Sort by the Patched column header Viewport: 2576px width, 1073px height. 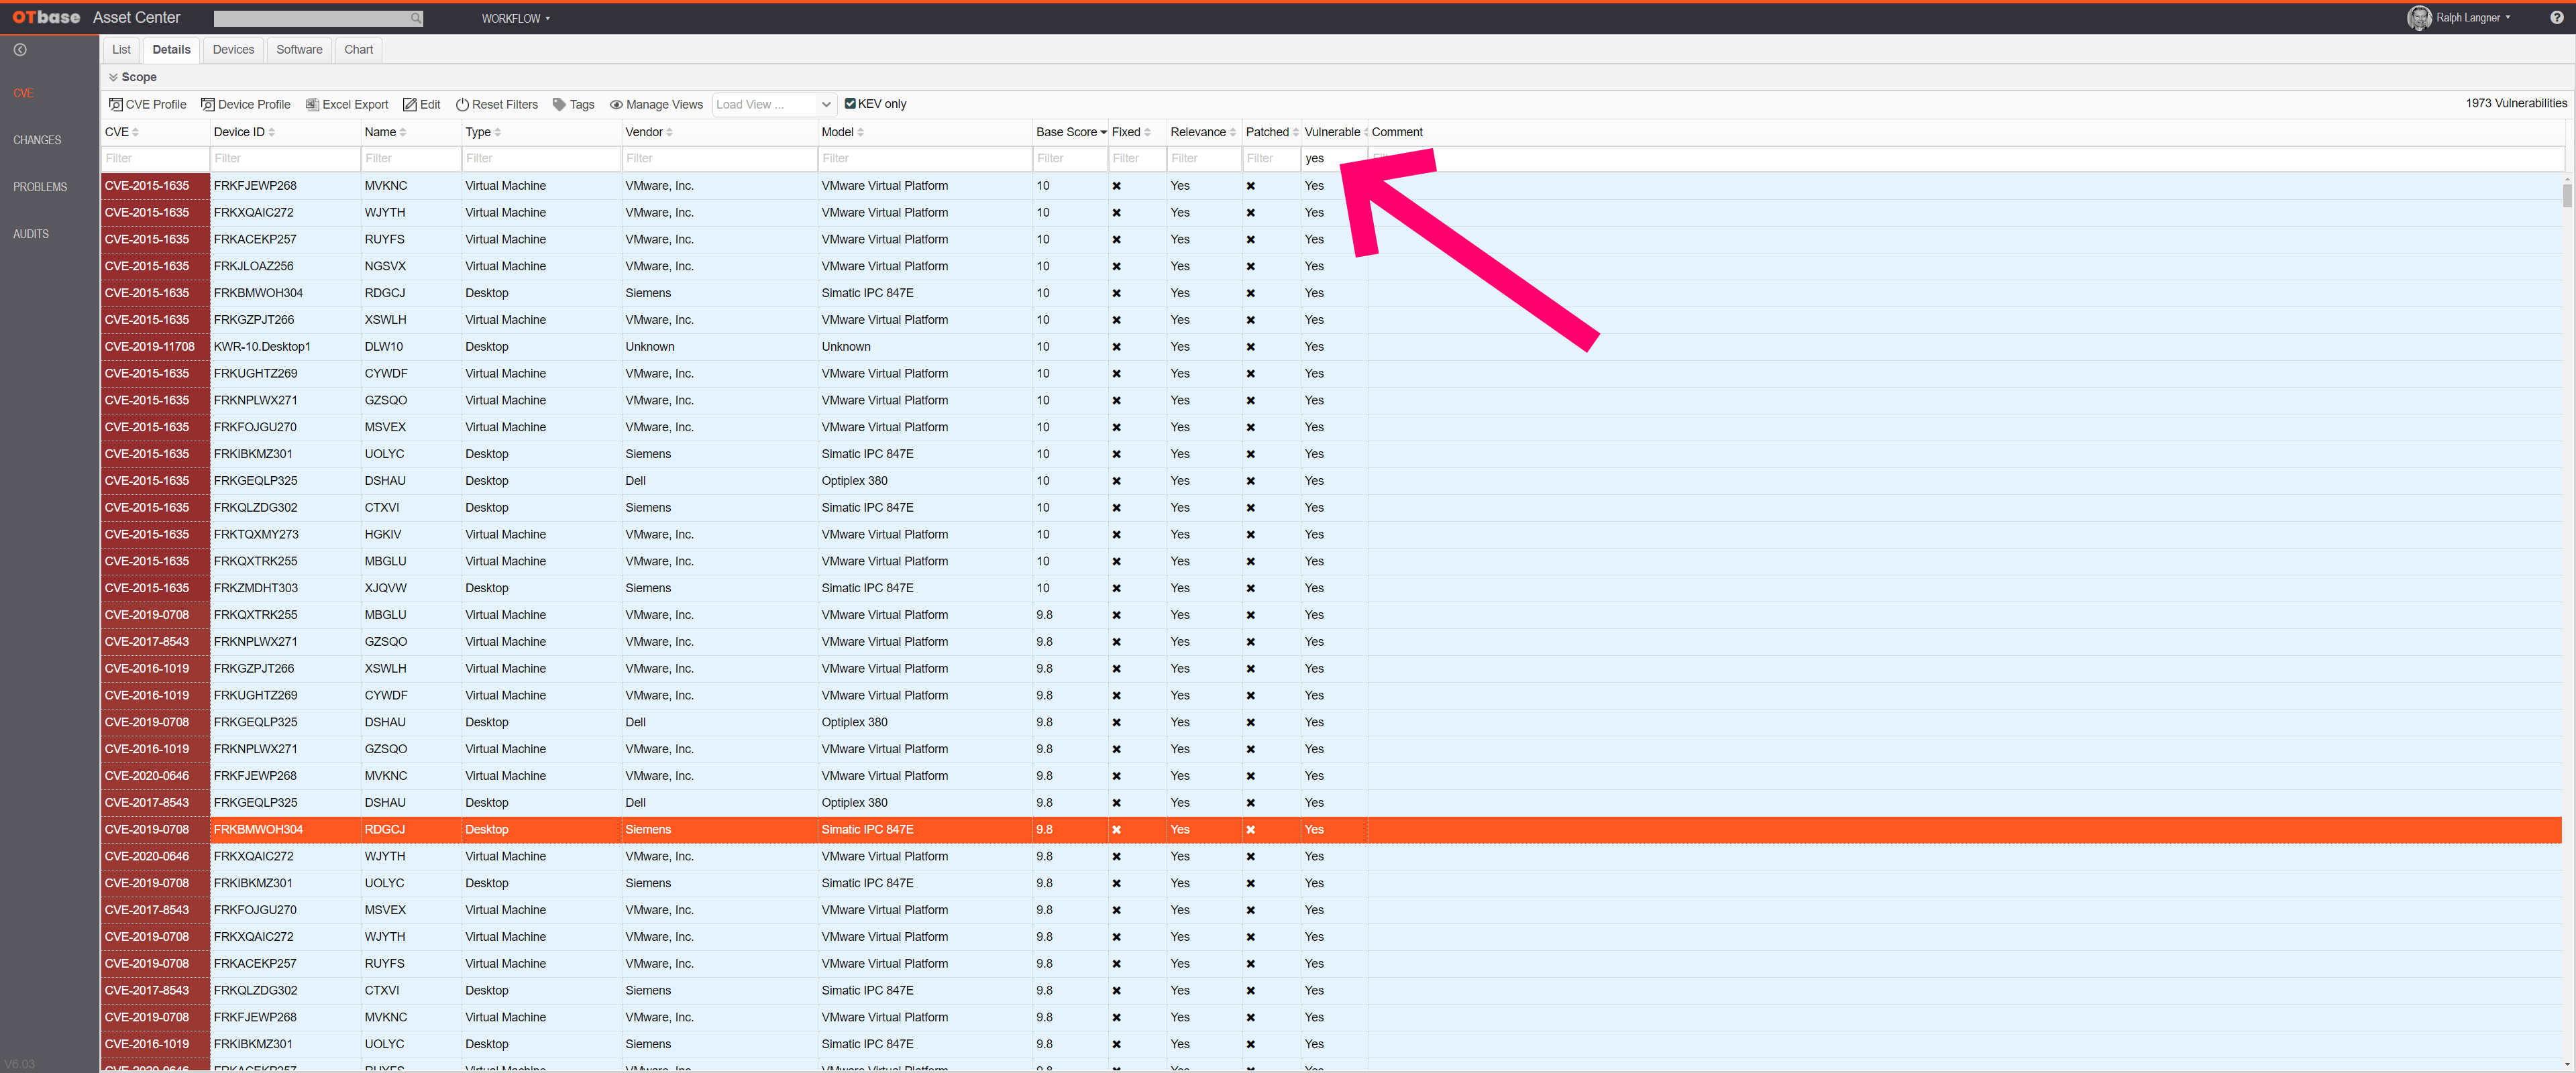tap(1272, 133)
